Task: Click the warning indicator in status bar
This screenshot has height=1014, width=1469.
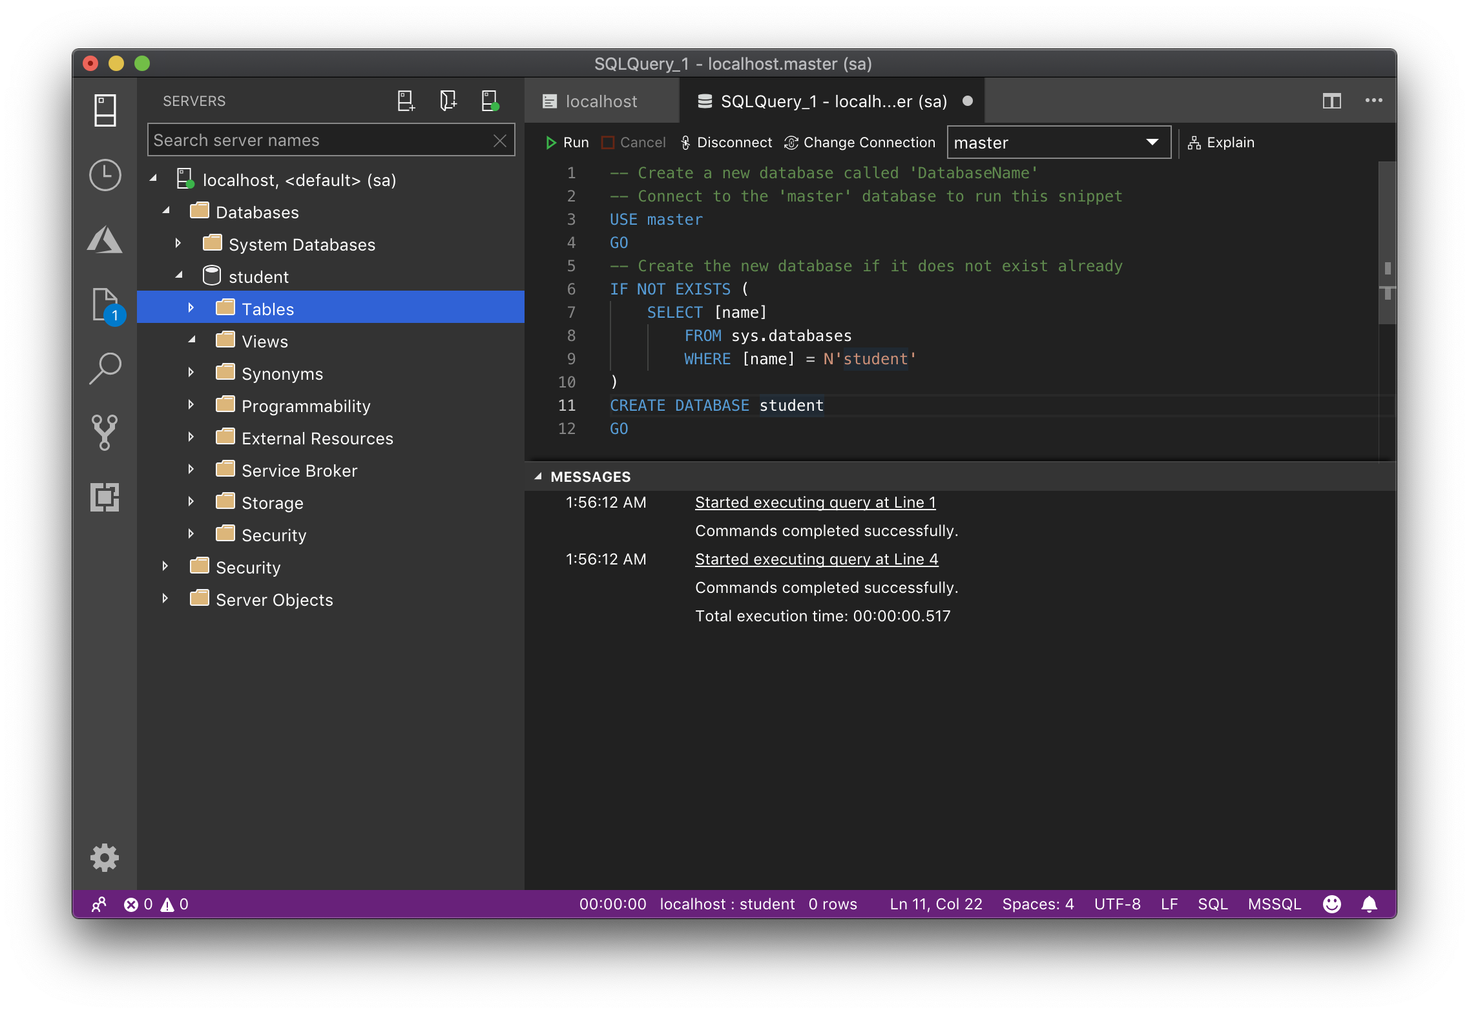Action: [x=170, y=902]
